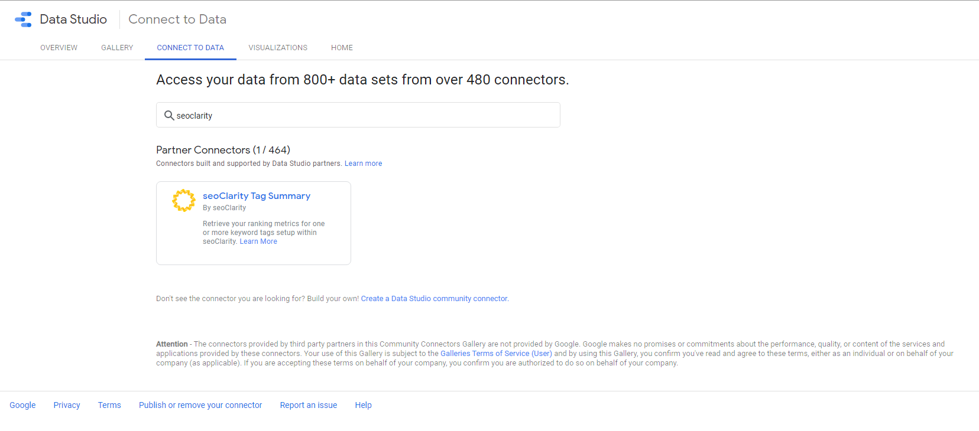Image resolution: width=979 pixels, height=431 pixels.
Task: Open Galleries Terms of Service (User) link
Action: (496, 354)
